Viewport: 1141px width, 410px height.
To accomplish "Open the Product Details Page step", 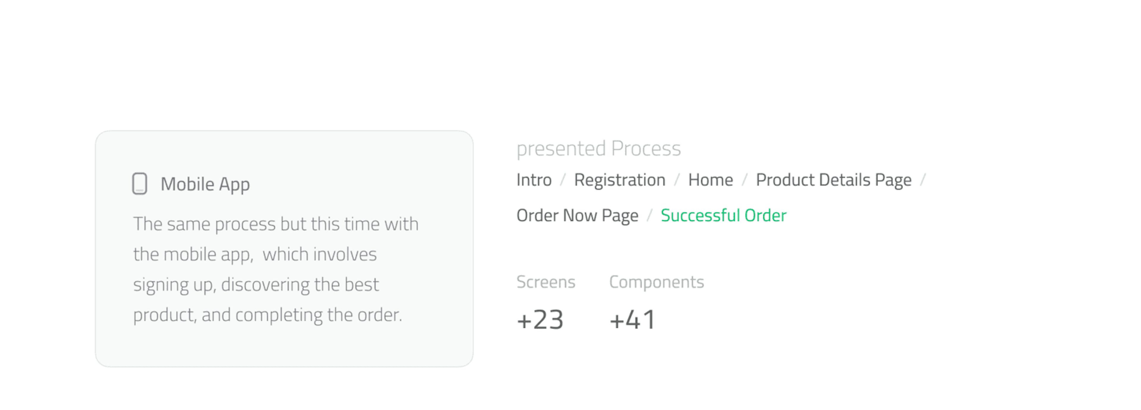I will pyautogui.click(x=833, y=180).
